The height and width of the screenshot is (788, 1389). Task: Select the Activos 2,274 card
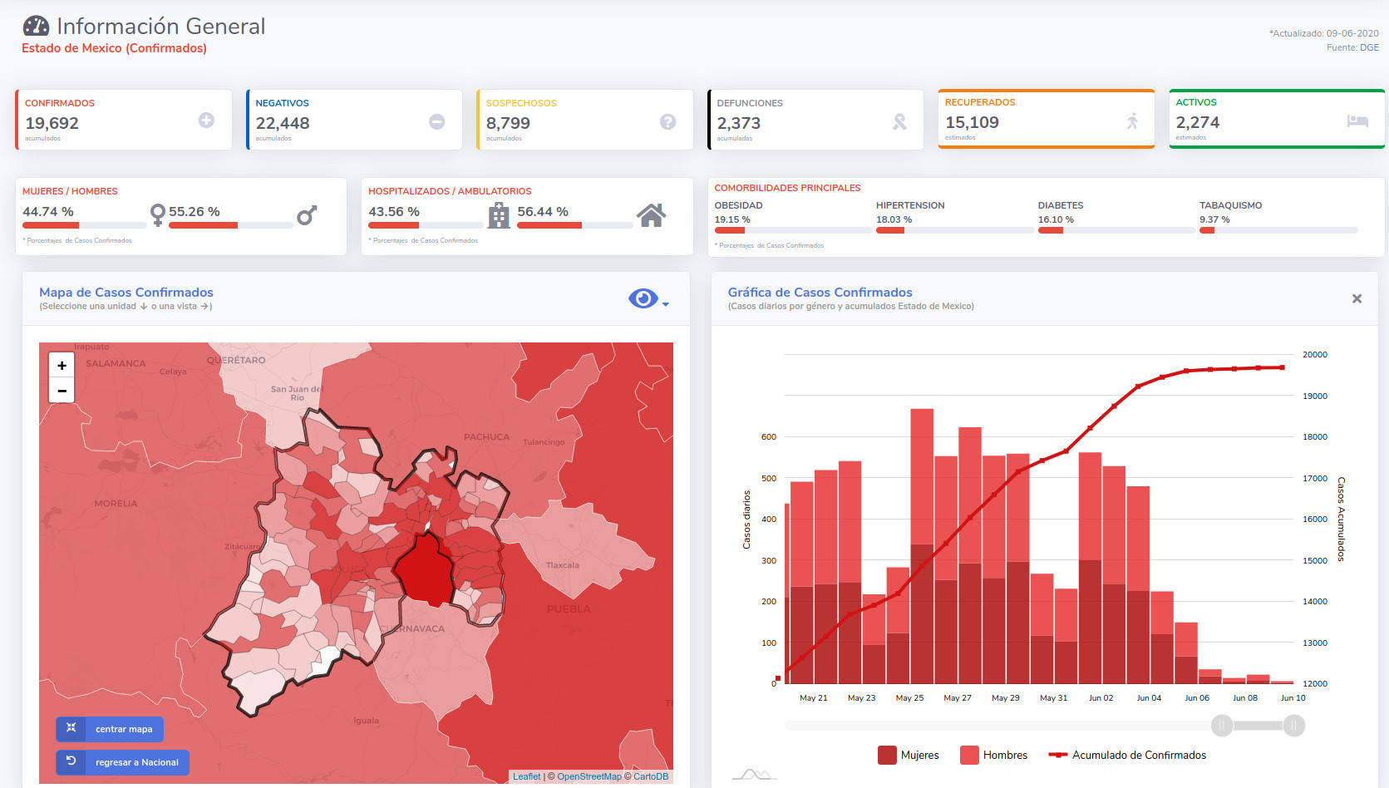[1277, 119]
